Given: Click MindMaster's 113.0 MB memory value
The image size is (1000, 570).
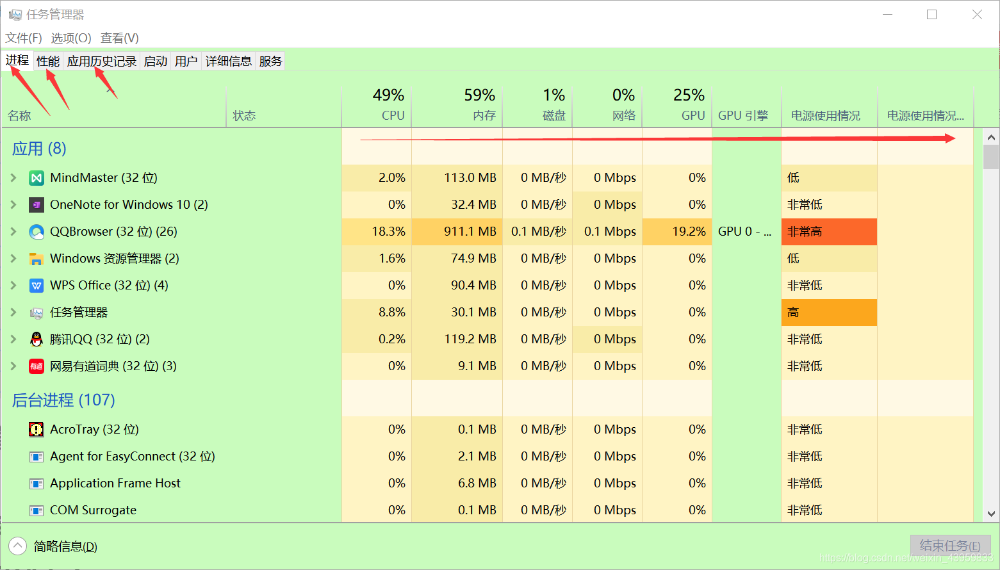Looking at the screenshot, I should coord(457,178).
